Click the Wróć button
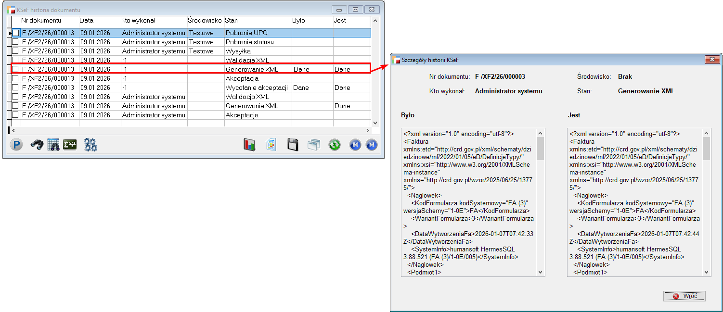 coord(684,296)
